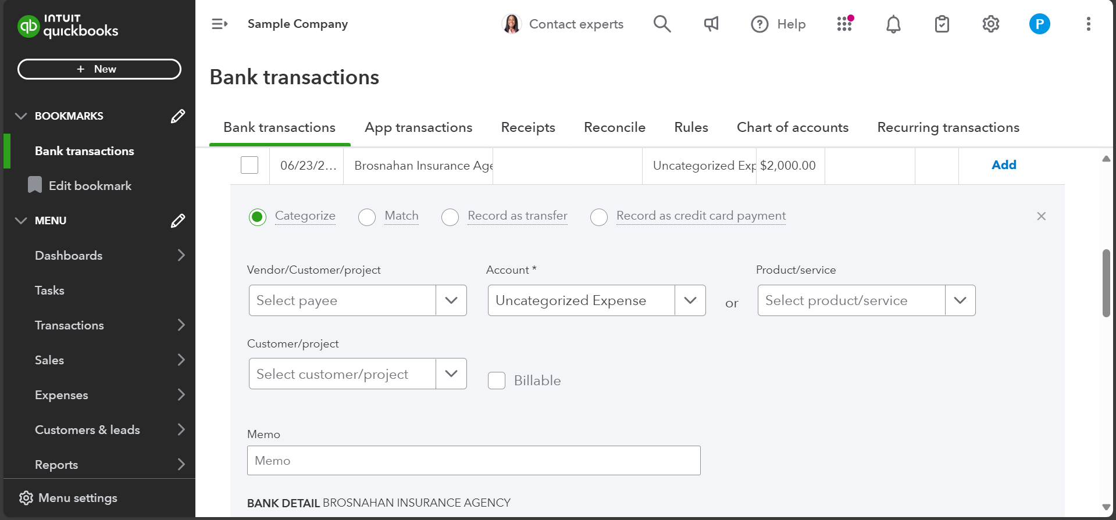
Task: Click into the Memo text field
Action: pos(473,461)
